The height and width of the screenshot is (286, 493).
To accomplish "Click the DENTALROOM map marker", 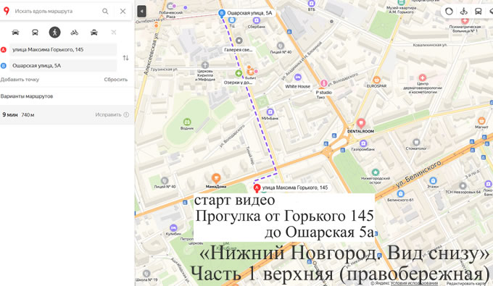I will [360, 123].
